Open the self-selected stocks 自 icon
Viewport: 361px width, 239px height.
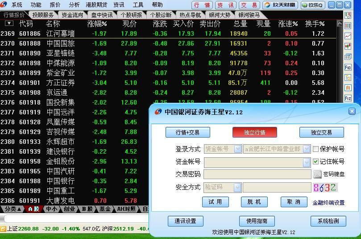(348, 88)
